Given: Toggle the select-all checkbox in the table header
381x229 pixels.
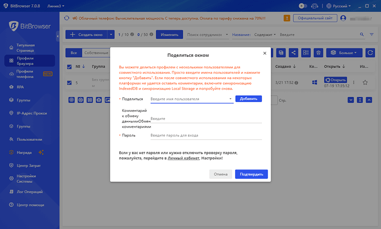Looking at the screenshot, I should 70,67.
